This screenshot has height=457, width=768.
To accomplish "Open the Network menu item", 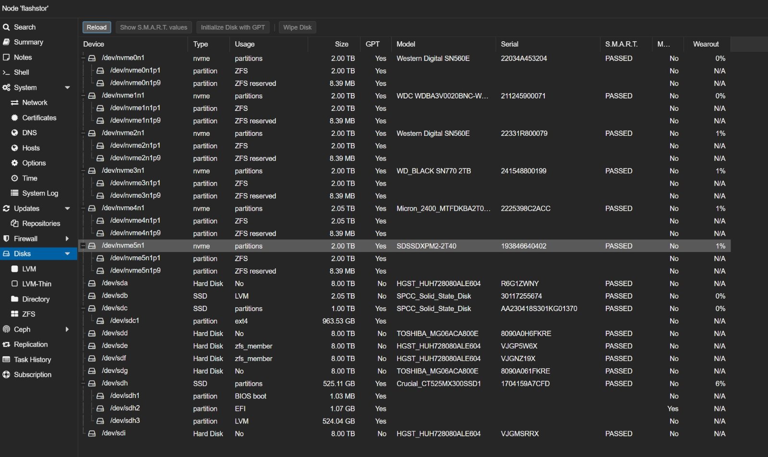I will coord(38,103).
